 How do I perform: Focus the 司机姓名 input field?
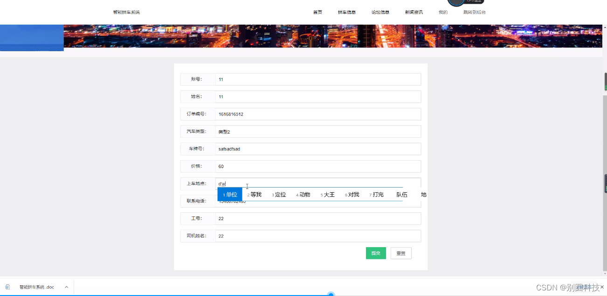[318, 236]
